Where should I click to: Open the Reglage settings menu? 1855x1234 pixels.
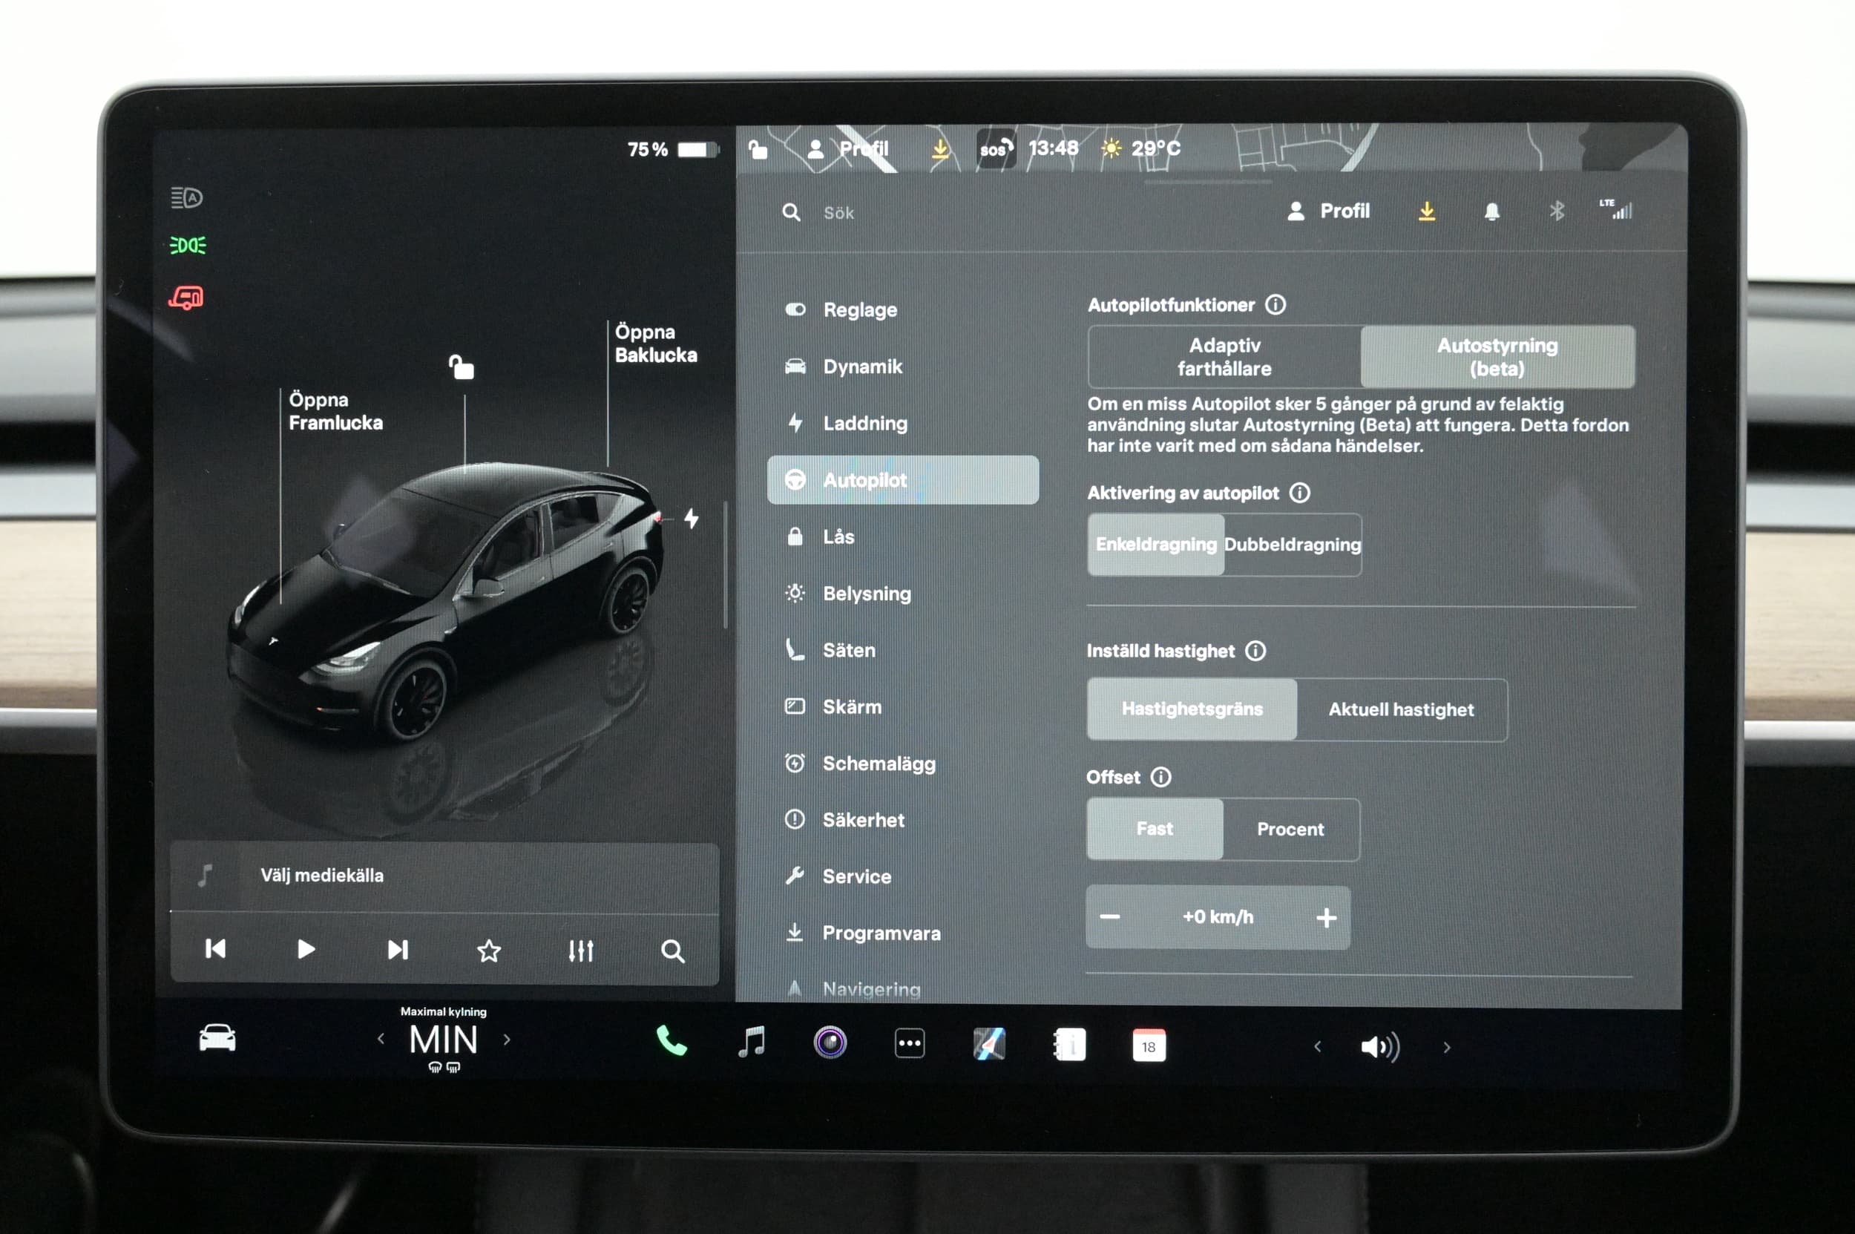[903, 309]
